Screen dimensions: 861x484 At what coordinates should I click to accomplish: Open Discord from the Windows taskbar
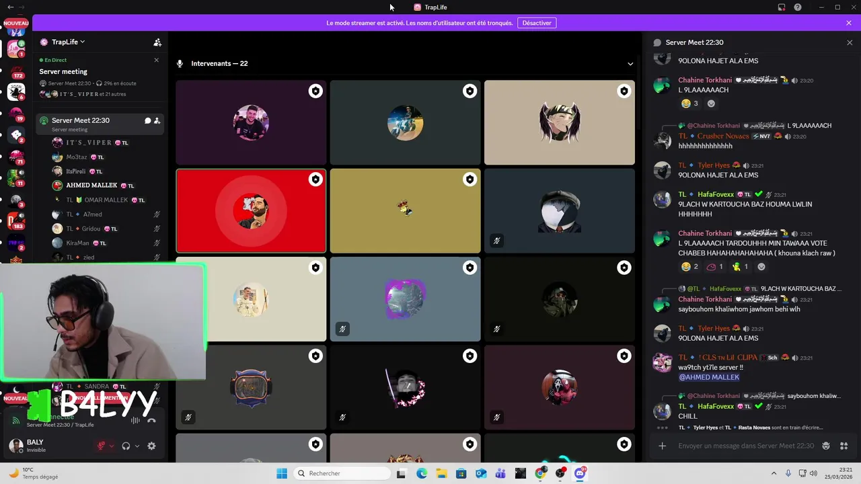pyautogui.click(x=580, y=473)
